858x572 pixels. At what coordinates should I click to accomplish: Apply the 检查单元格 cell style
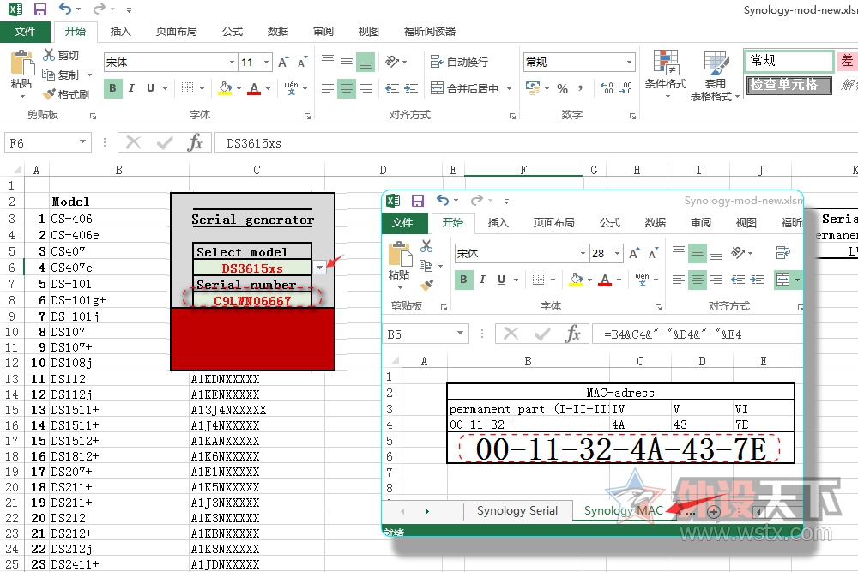tap(789, 85)
